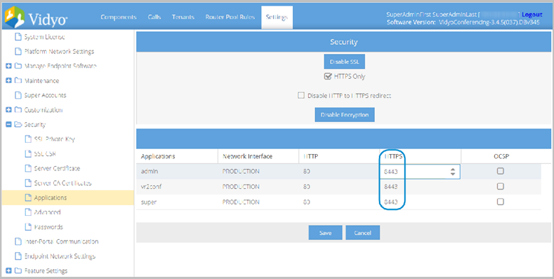This screenshot has width=554, height=279.
Task: Click the SSL Private Key page icon
Action: (28, 139)
